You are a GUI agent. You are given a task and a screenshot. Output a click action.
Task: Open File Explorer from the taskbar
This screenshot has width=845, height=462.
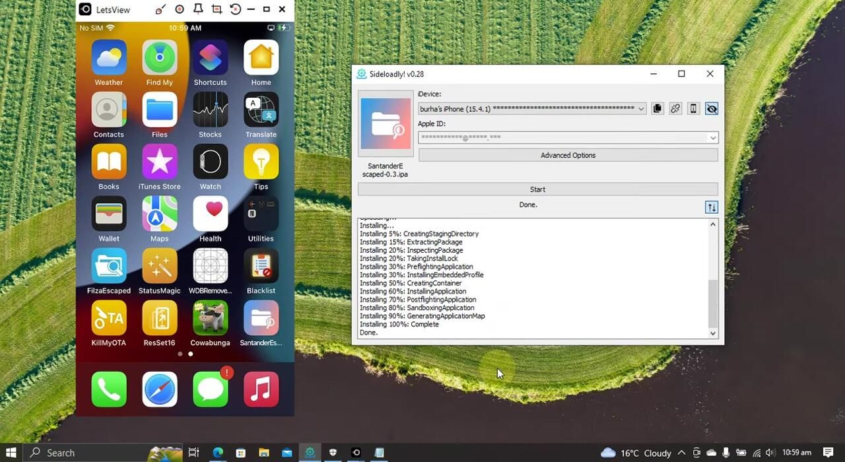[x=263, y=453]
